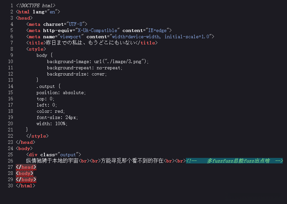Click the closing </html> tag

pos(26,186)
